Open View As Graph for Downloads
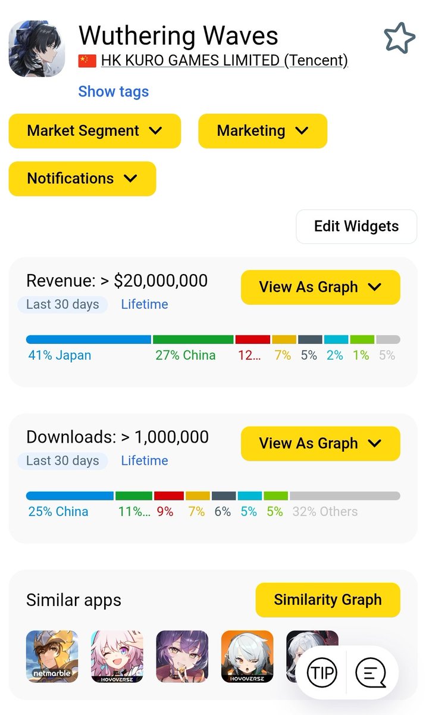The height and width of the screenshot is (715, 426). pos(321,443)
